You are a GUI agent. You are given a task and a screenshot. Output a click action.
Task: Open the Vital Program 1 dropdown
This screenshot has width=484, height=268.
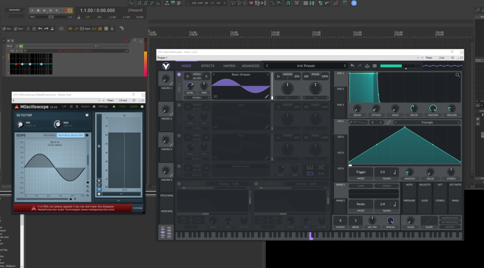288,58
